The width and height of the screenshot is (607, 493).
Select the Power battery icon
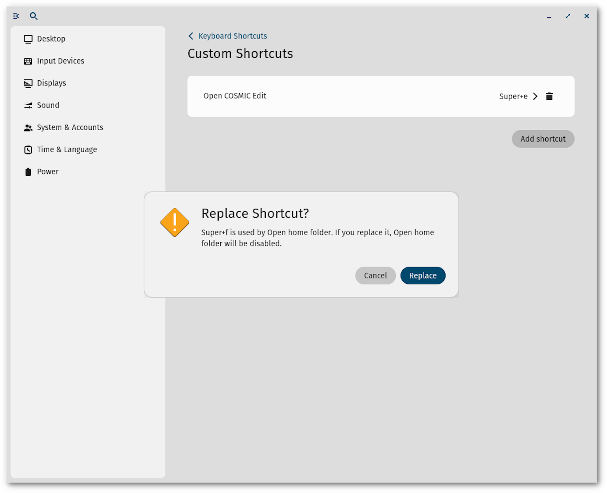click(x=28, y=171)
